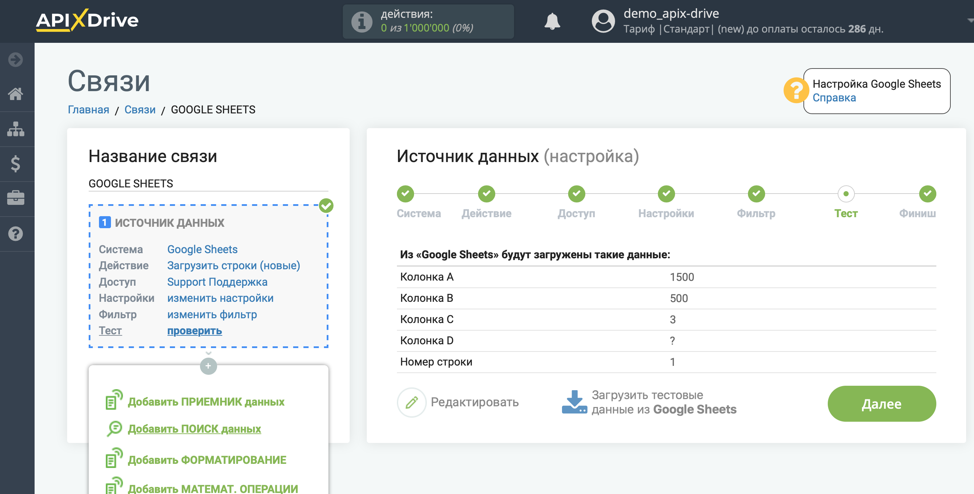Click the actions info icon
The image size is (974, 494).
pos(361,22)
